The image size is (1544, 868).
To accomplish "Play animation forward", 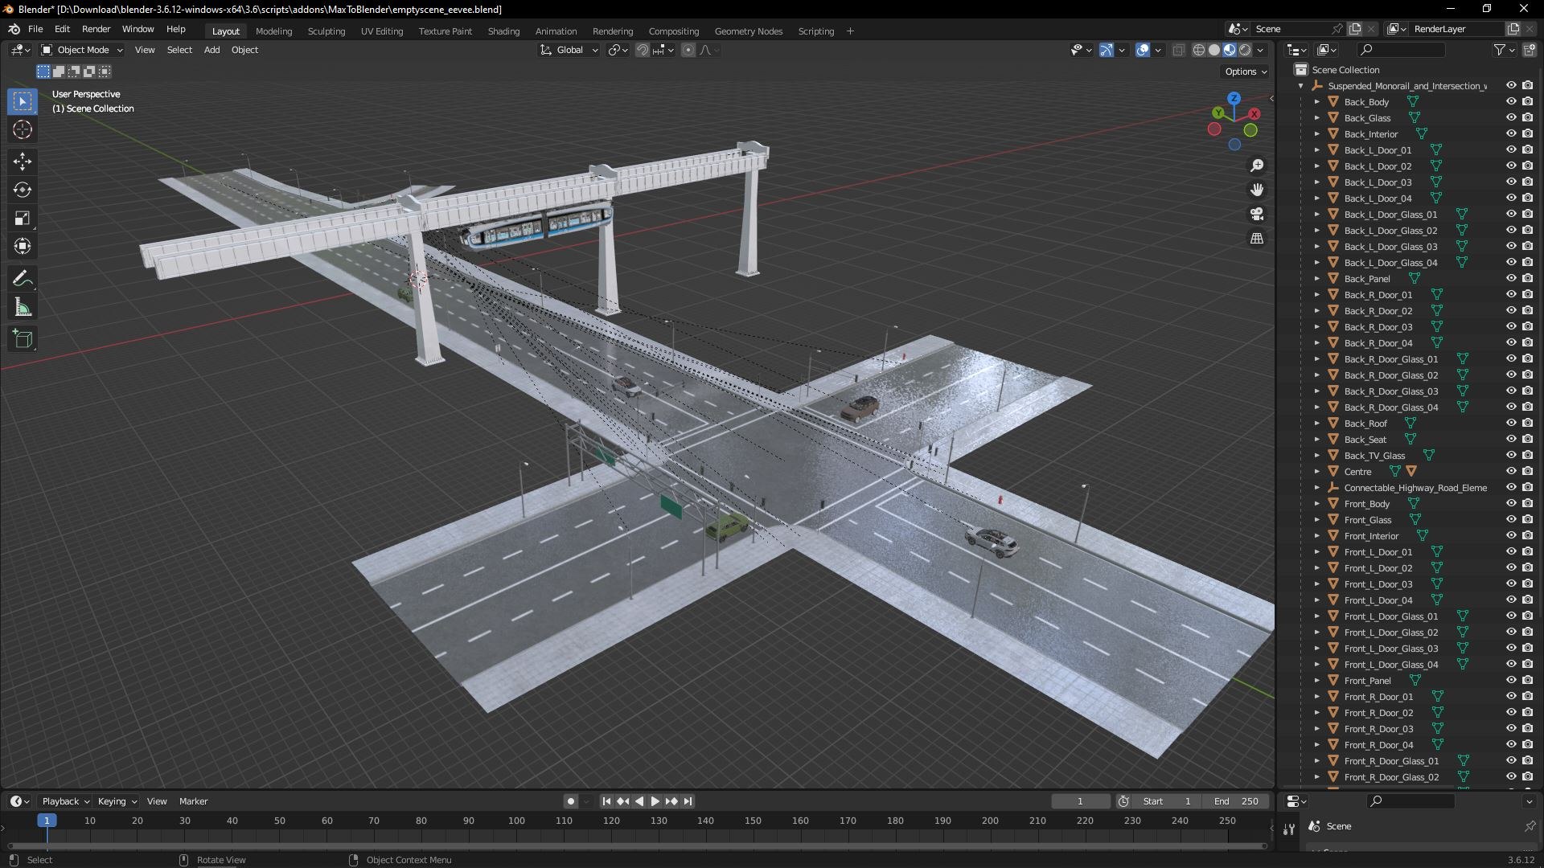I will 655,801.
